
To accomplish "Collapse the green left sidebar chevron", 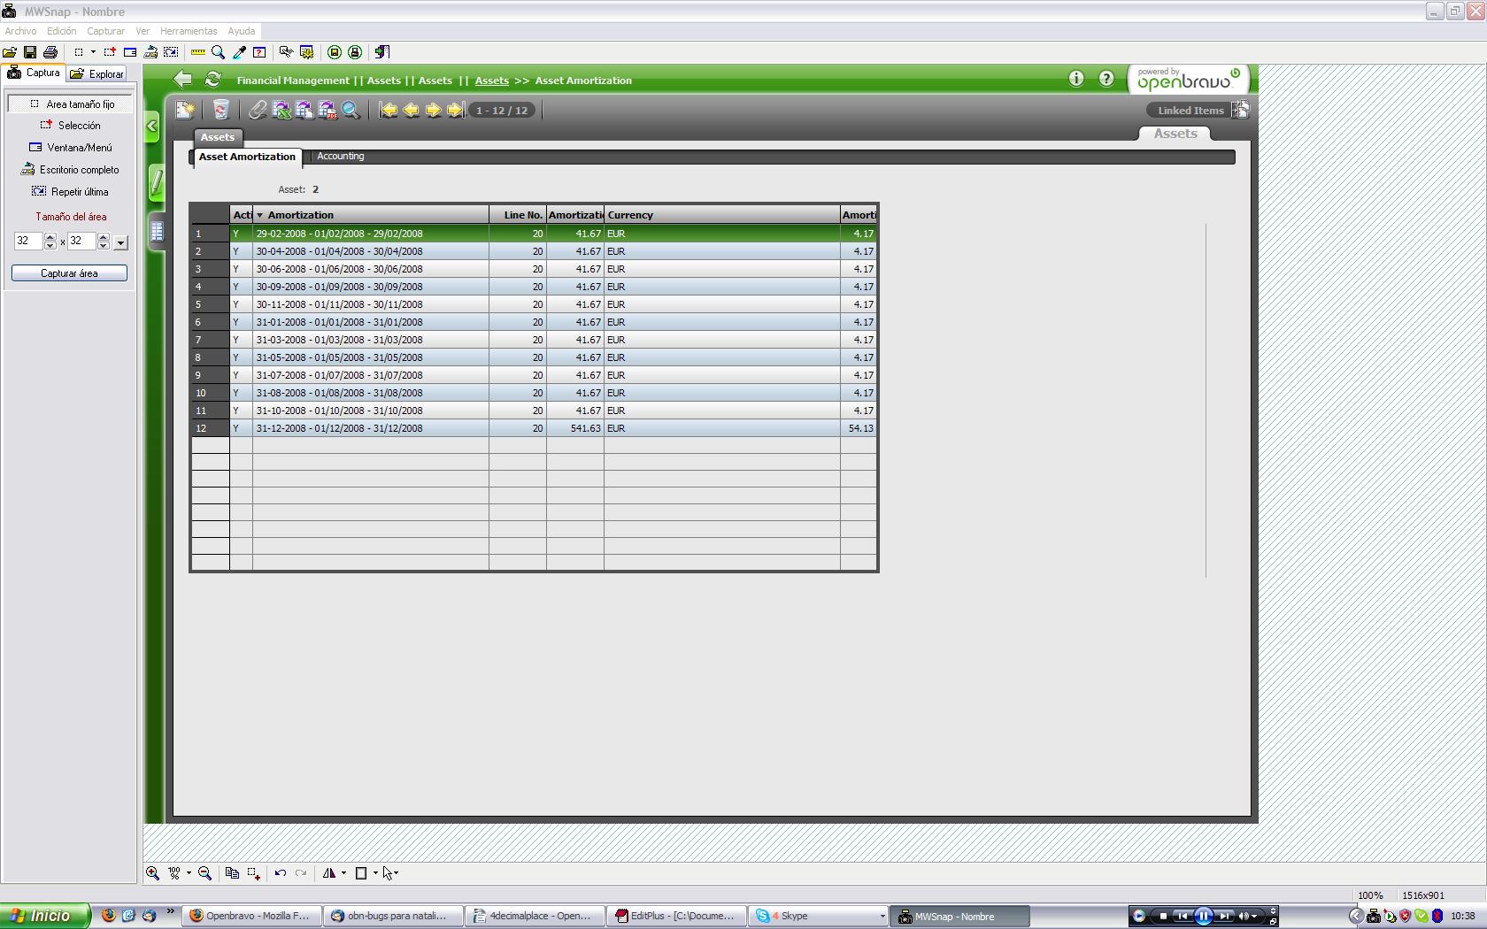I will pyautogui.click(x=152, y=127).
